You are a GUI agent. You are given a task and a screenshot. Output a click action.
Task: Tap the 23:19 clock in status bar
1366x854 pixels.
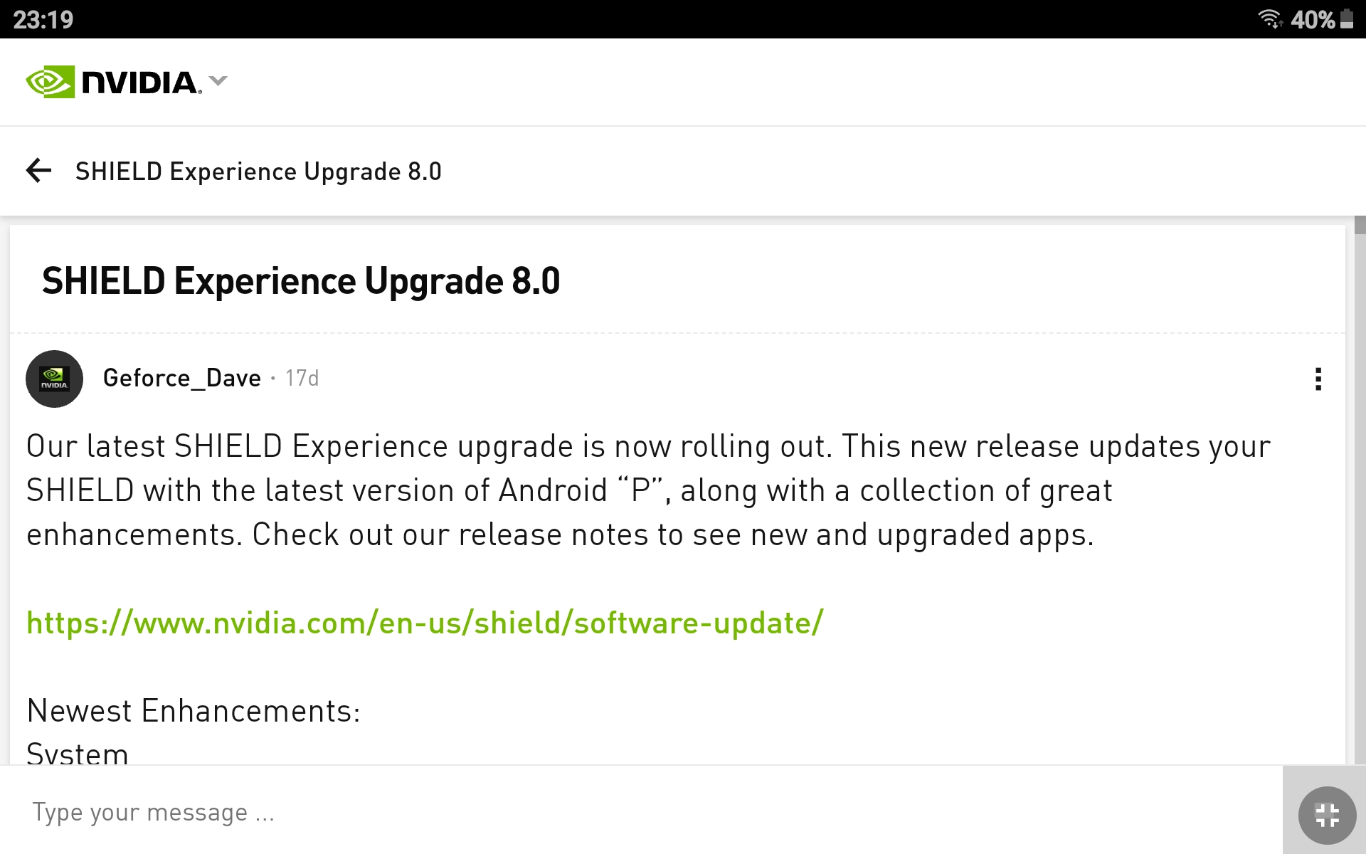[43, 19]
